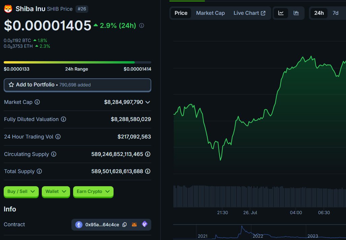Click the 0.0₉1192 BTC price text
The width and height of the screenshot is (346, 240).
tap(17, 41)
